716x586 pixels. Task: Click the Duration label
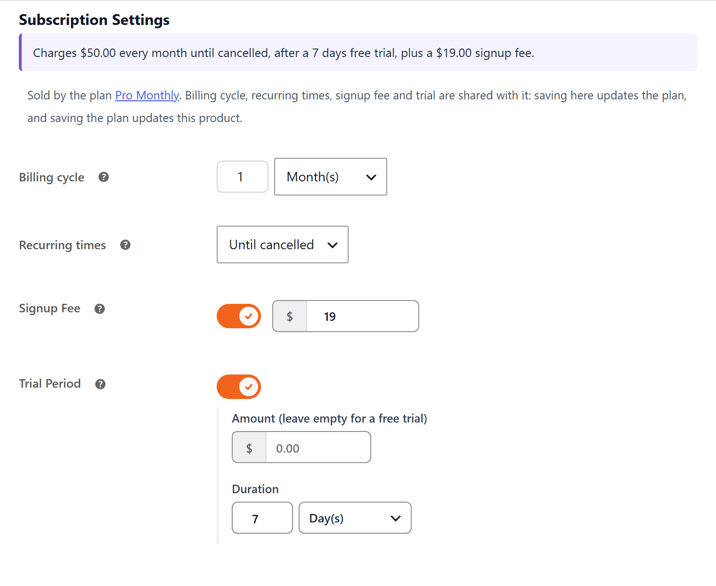(x=255, y=489)
